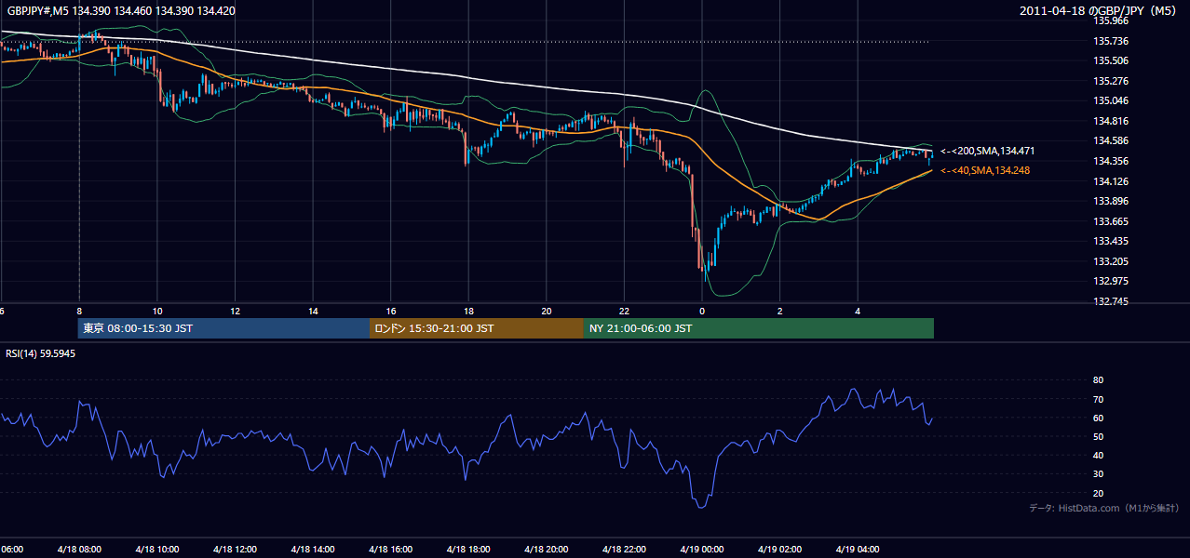This screenshot has height=558, width=1190.
Task: Select the '<-<200,SMA,134.471' moving average label
Action: pyautogui.click(x=988, y=151)
